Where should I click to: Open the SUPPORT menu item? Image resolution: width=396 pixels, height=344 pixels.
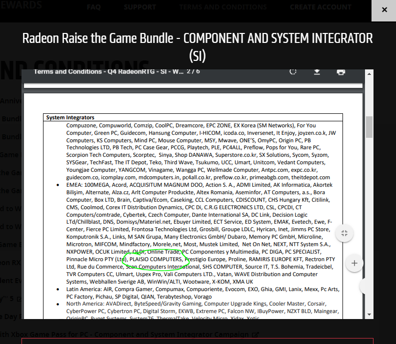139,7
